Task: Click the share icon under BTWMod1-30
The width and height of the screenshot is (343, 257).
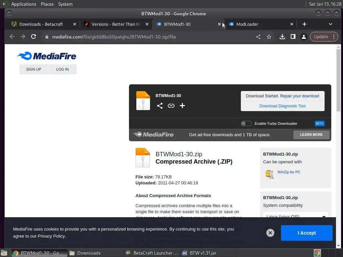Action: (160, 106)
